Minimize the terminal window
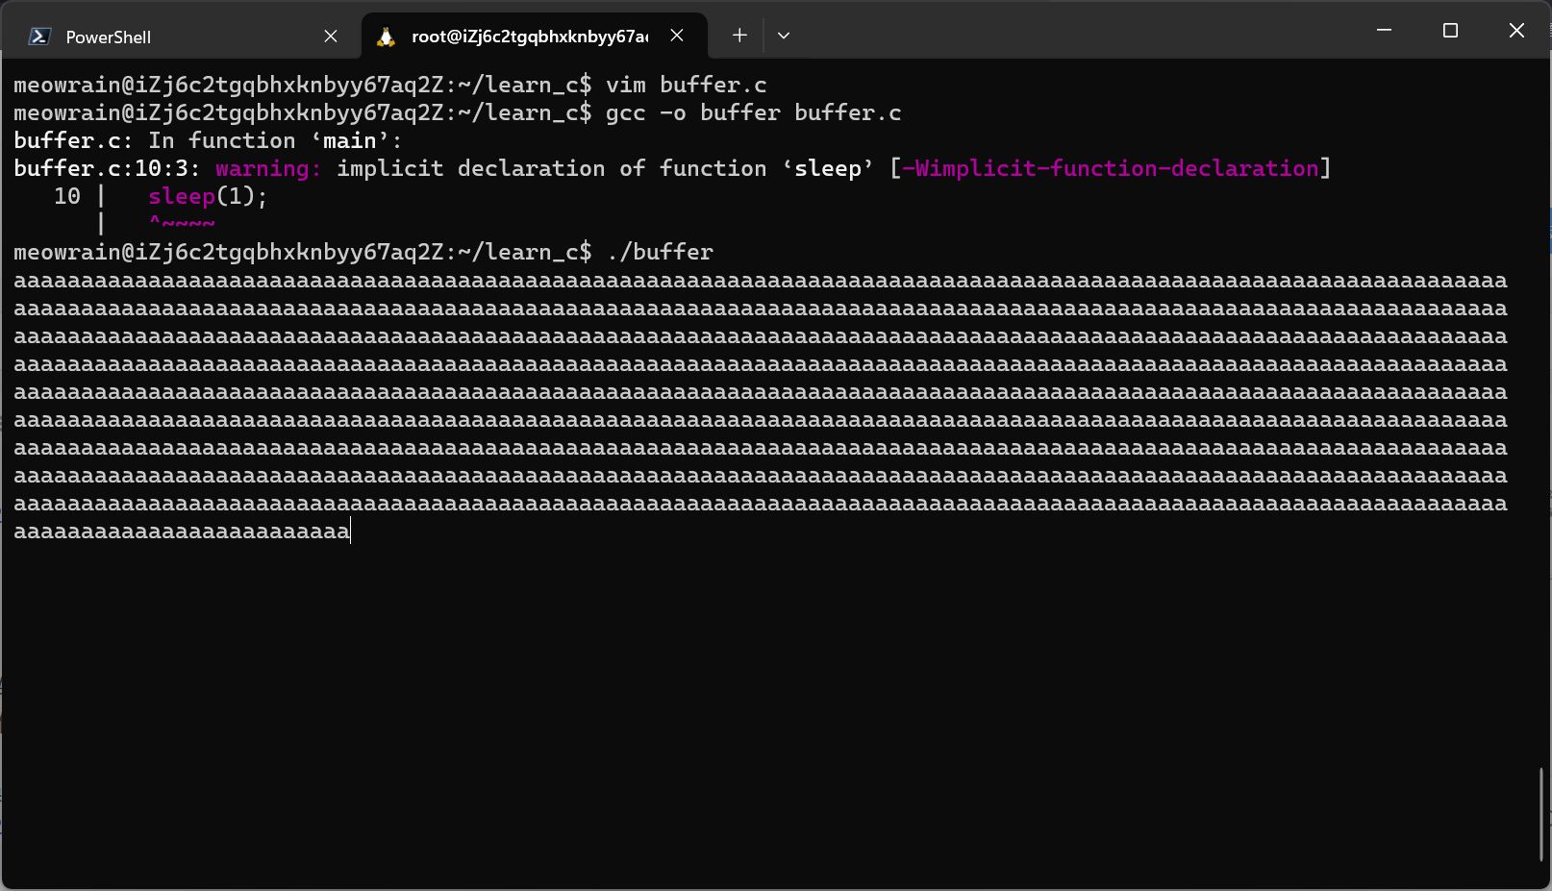This screenshot has width=1552, height=891. (1384, 31)
